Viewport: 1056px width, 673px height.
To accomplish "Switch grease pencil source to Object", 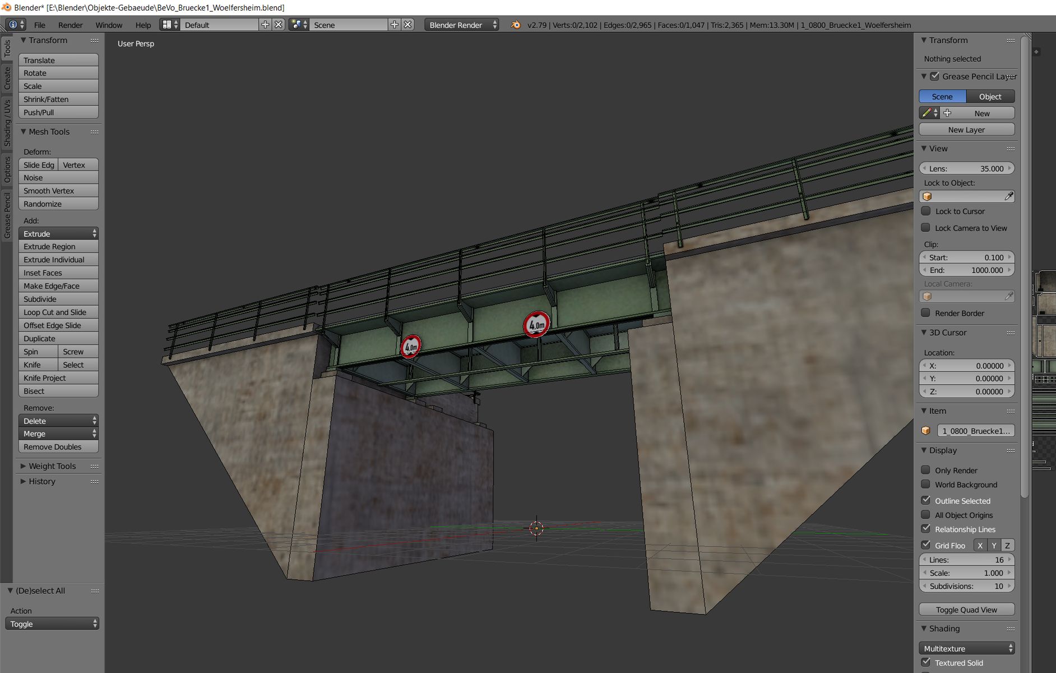I will 990,96.
